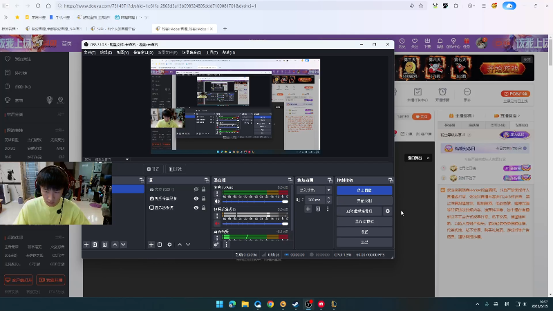Click browser address bar URL

[x=160, y=6]
